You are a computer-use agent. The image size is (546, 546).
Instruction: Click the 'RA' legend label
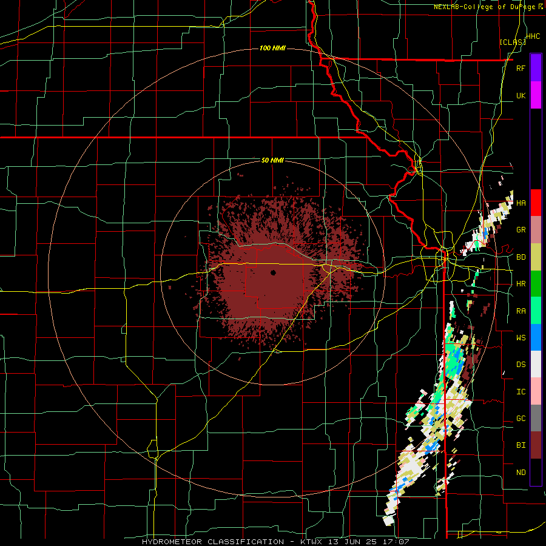click(x=521, y=311)
